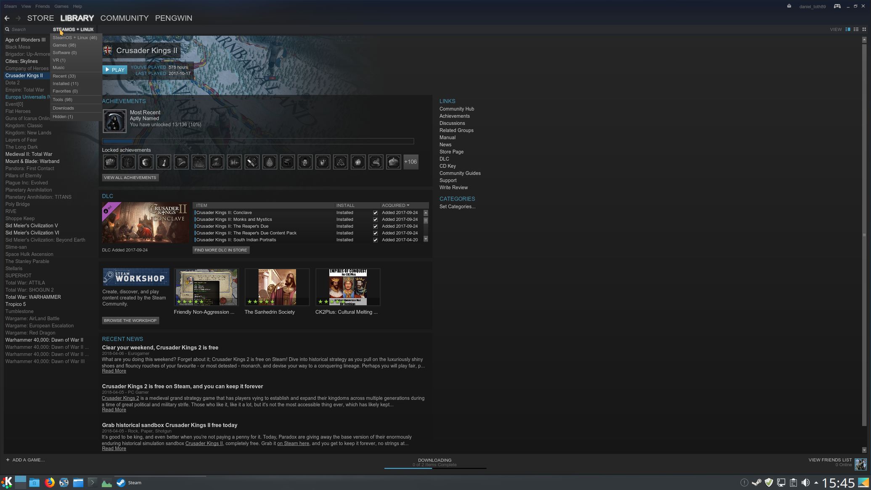Image resolution: width=871 pixels, height=490 pixels.
Task: Open Set Categories link
Action: click(457, 207)
